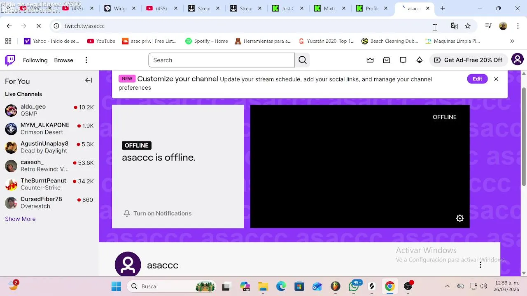527x296 pixels.
Task: Open Chrome media controls icon
Action: (488, 26)
